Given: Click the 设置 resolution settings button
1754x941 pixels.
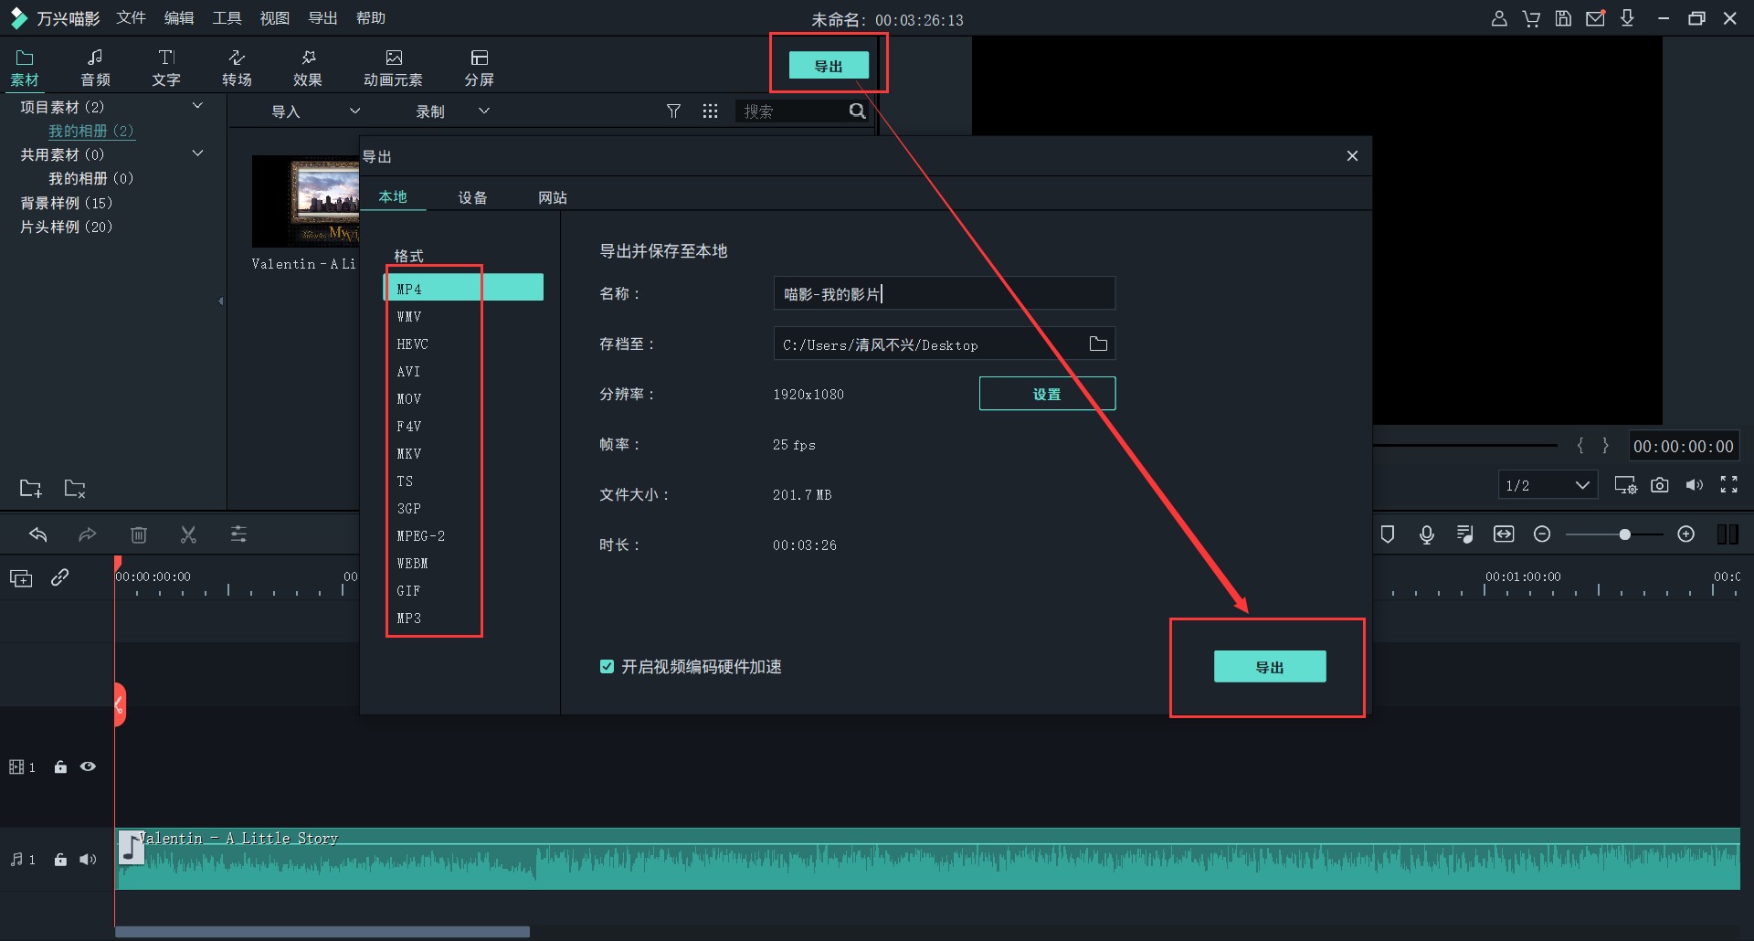Looking at the screenshot, I should click(1047, 394).
